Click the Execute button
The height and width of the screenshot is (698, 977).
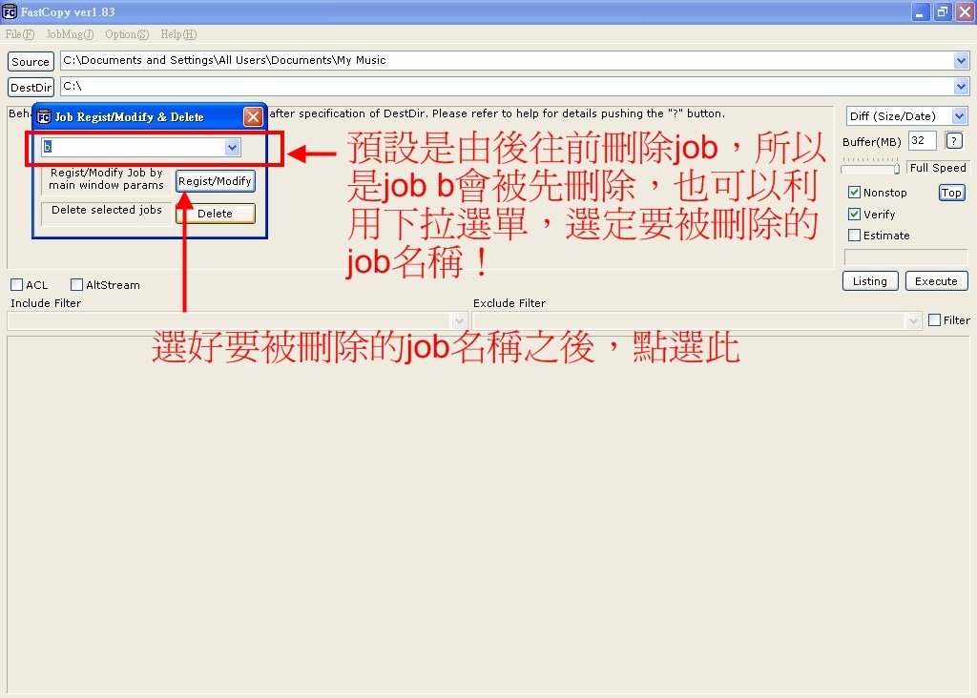point(936,280)
